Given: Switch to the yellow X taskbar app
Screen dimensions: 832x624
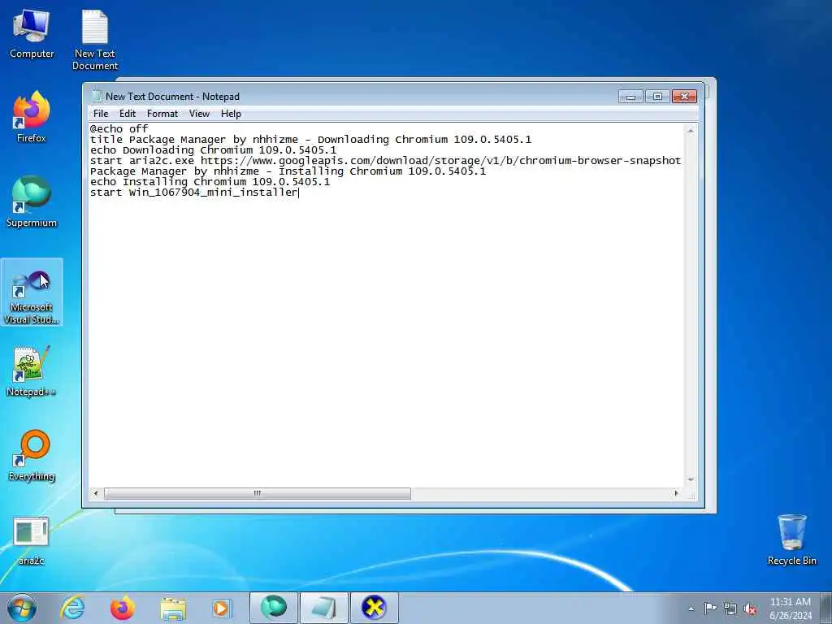Looking at the screenshot, I should click(374, 608).
